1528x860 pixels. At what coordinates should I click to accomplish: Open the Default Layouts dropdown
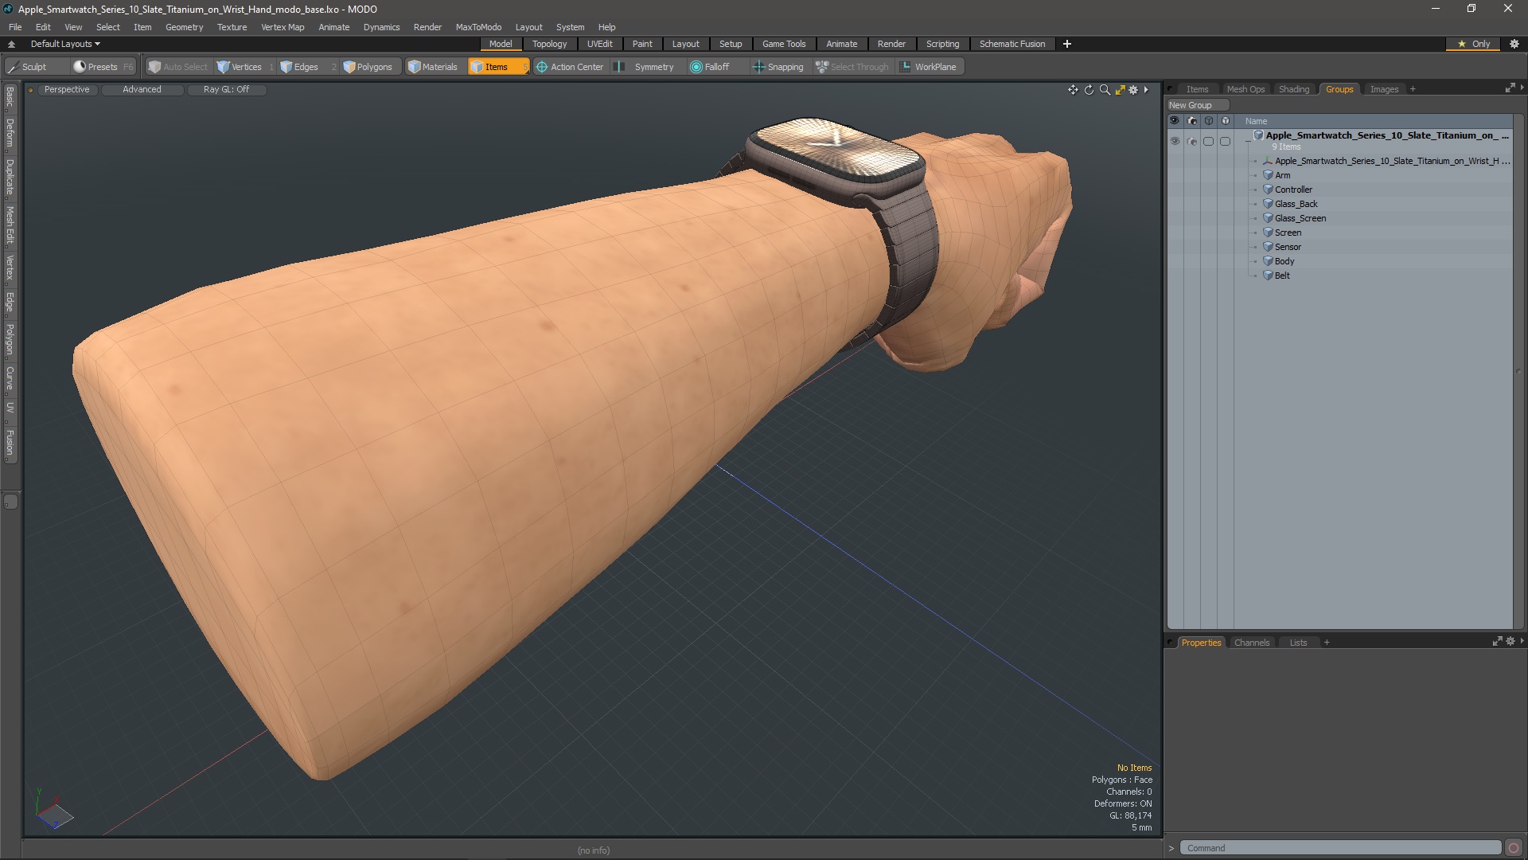(x=65, y=44)
